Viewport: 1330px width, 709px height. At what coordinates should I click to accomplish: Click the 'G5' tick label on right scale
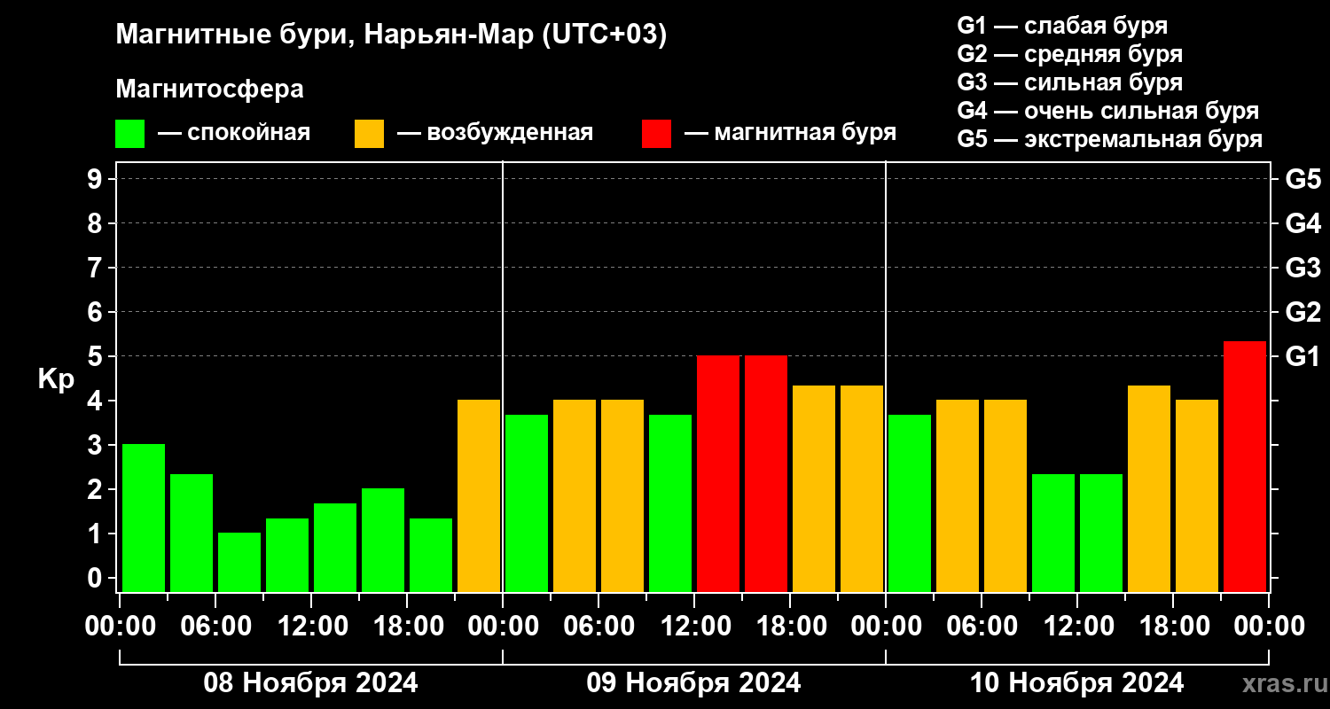click(1303, 179)
